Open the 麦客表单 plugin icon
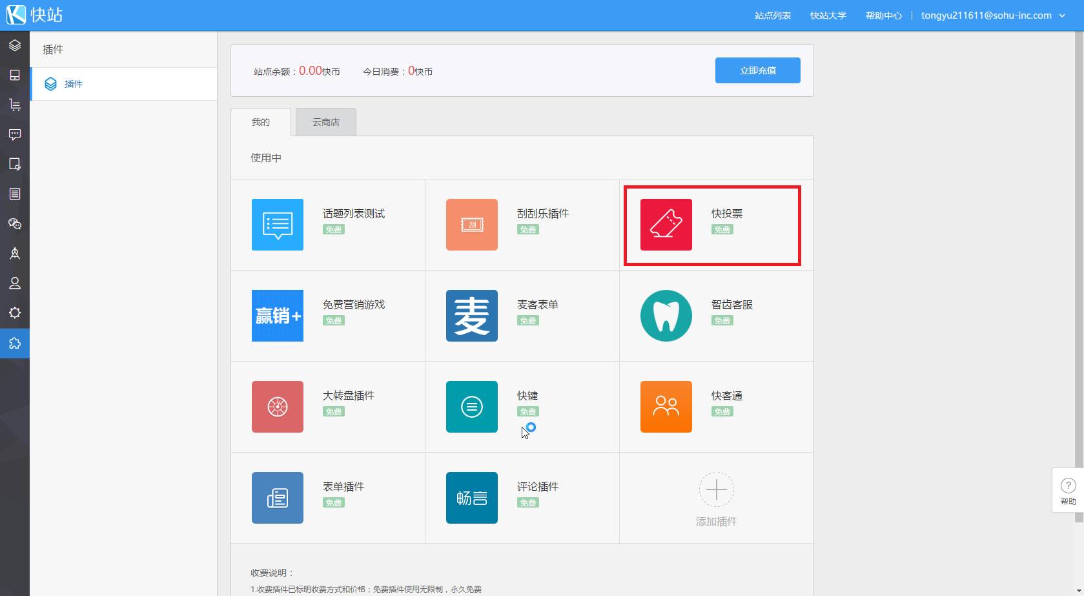Image resolution: width=1084 pixels, height=596 pixels. coord(472,316)
